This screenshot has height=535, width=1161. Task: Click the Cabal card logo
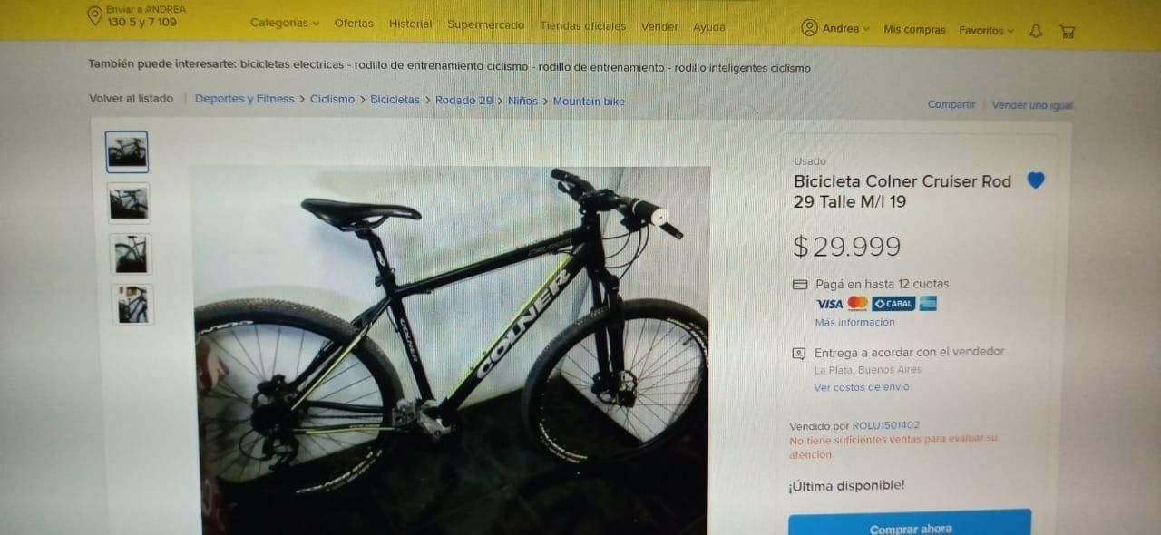pos(893,304)
